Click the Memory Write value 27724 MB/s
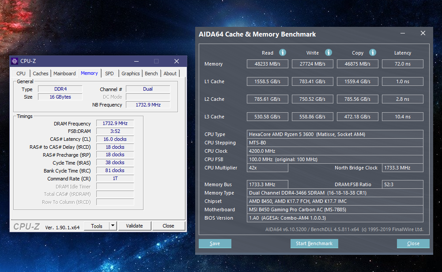 pyautogui.click(x=312, y=64)
